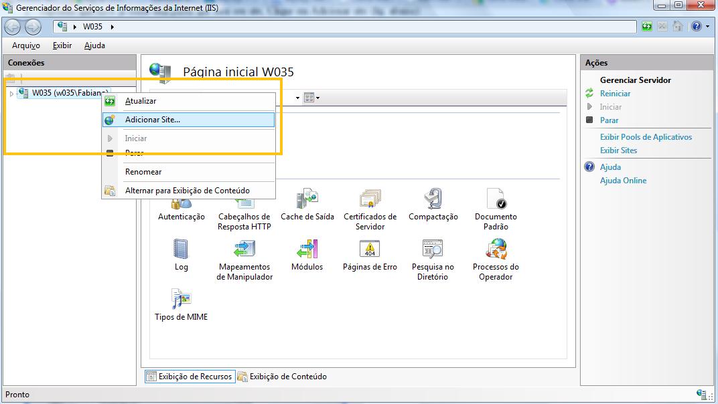Open the Módulos feature icon
718x404 pixels.
click(x=307, y=255)
